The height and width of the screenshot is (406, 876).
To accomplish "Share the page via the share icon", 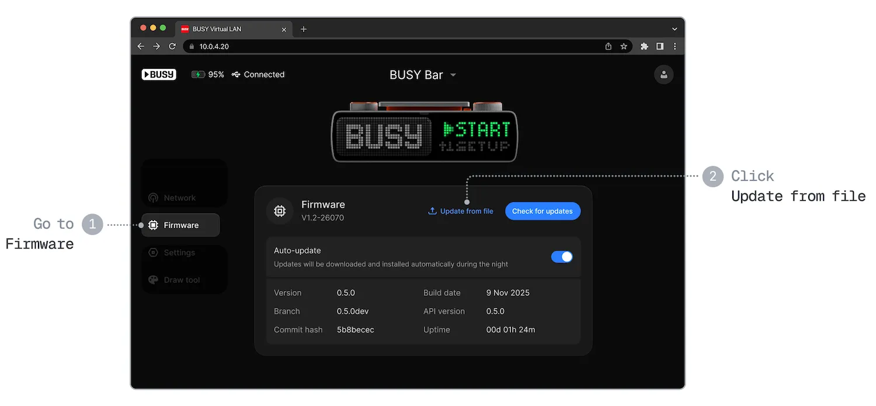I will (x=609, y=46).
